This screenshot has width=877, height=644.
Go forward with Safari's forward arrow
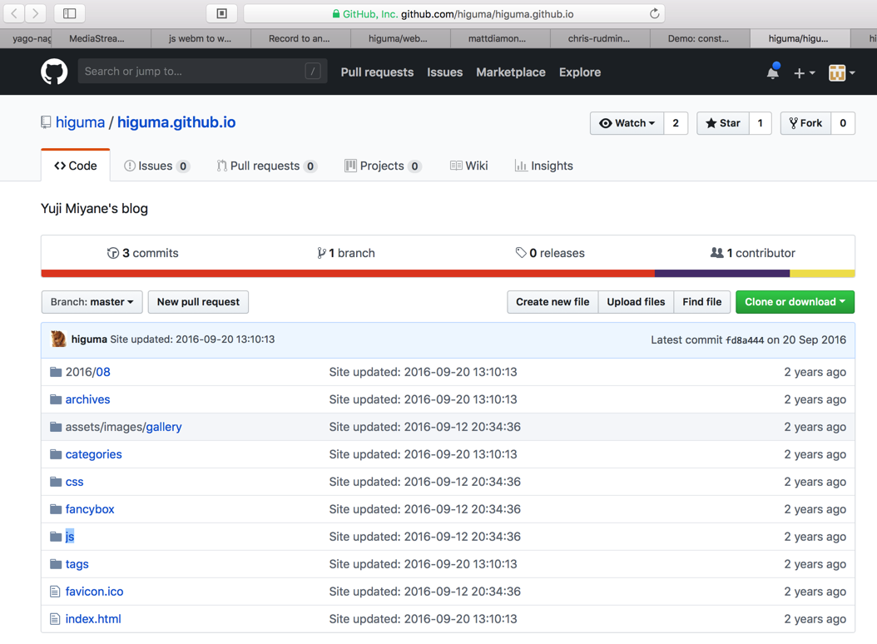click(x=35, y=12)
